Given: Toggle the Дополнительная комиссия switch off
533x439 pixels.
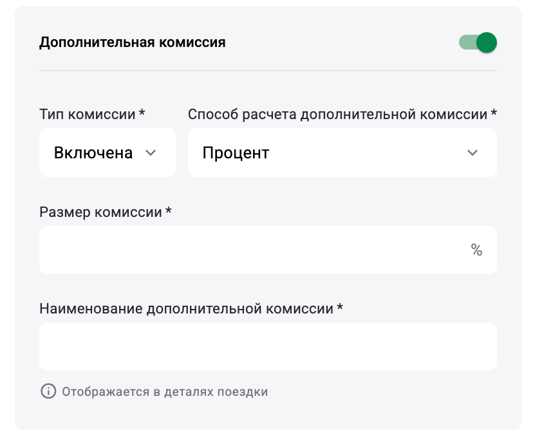Looking at the screenshot, I should pyautogui.click(x=478, y=43).
